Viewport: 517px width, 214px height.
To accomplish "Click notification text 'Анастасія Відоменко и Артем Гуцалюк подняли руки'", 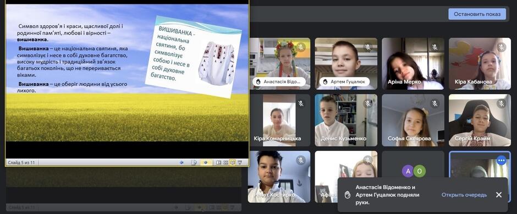I will 387,195.
